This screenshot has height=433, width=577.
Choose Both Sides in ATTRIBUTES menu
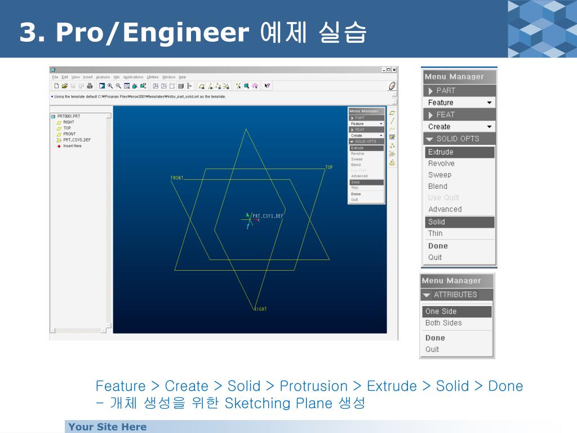(x=456, y=323)
